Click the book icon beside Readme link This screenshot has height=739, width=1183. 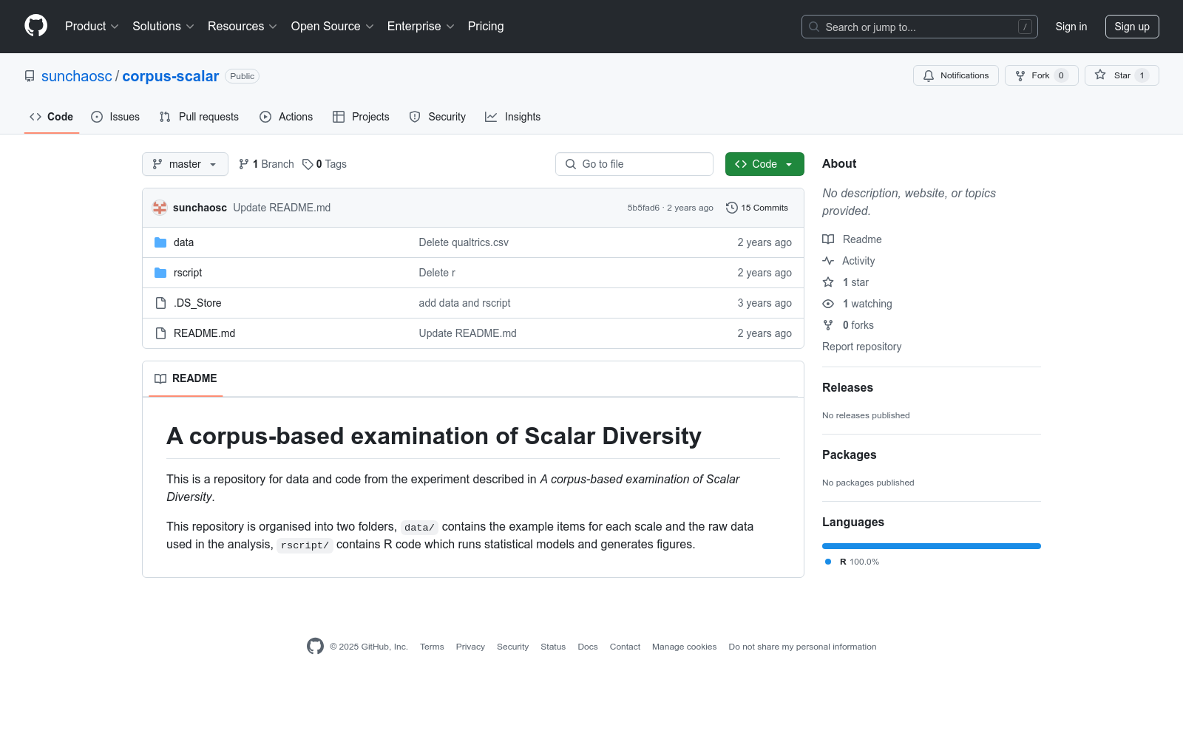(828, 239)
